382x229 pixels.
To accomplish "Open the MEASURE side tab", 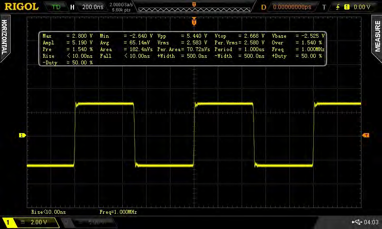I will tap(377, 37).
